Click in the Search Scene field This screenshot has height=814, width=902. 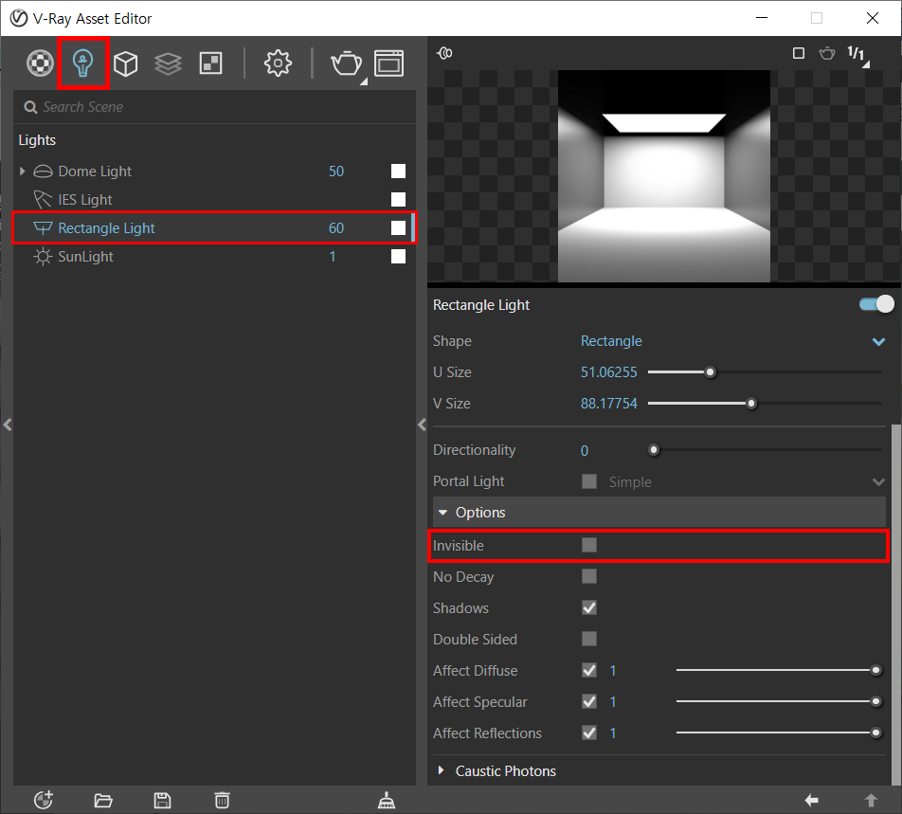coord(214,107)
